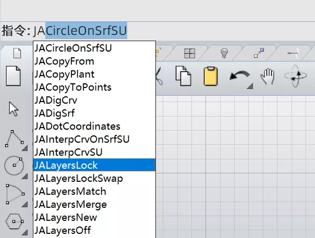Click highlighted JALayersLock entry
This screenshot has width=315, height=238.
(94, 165)
